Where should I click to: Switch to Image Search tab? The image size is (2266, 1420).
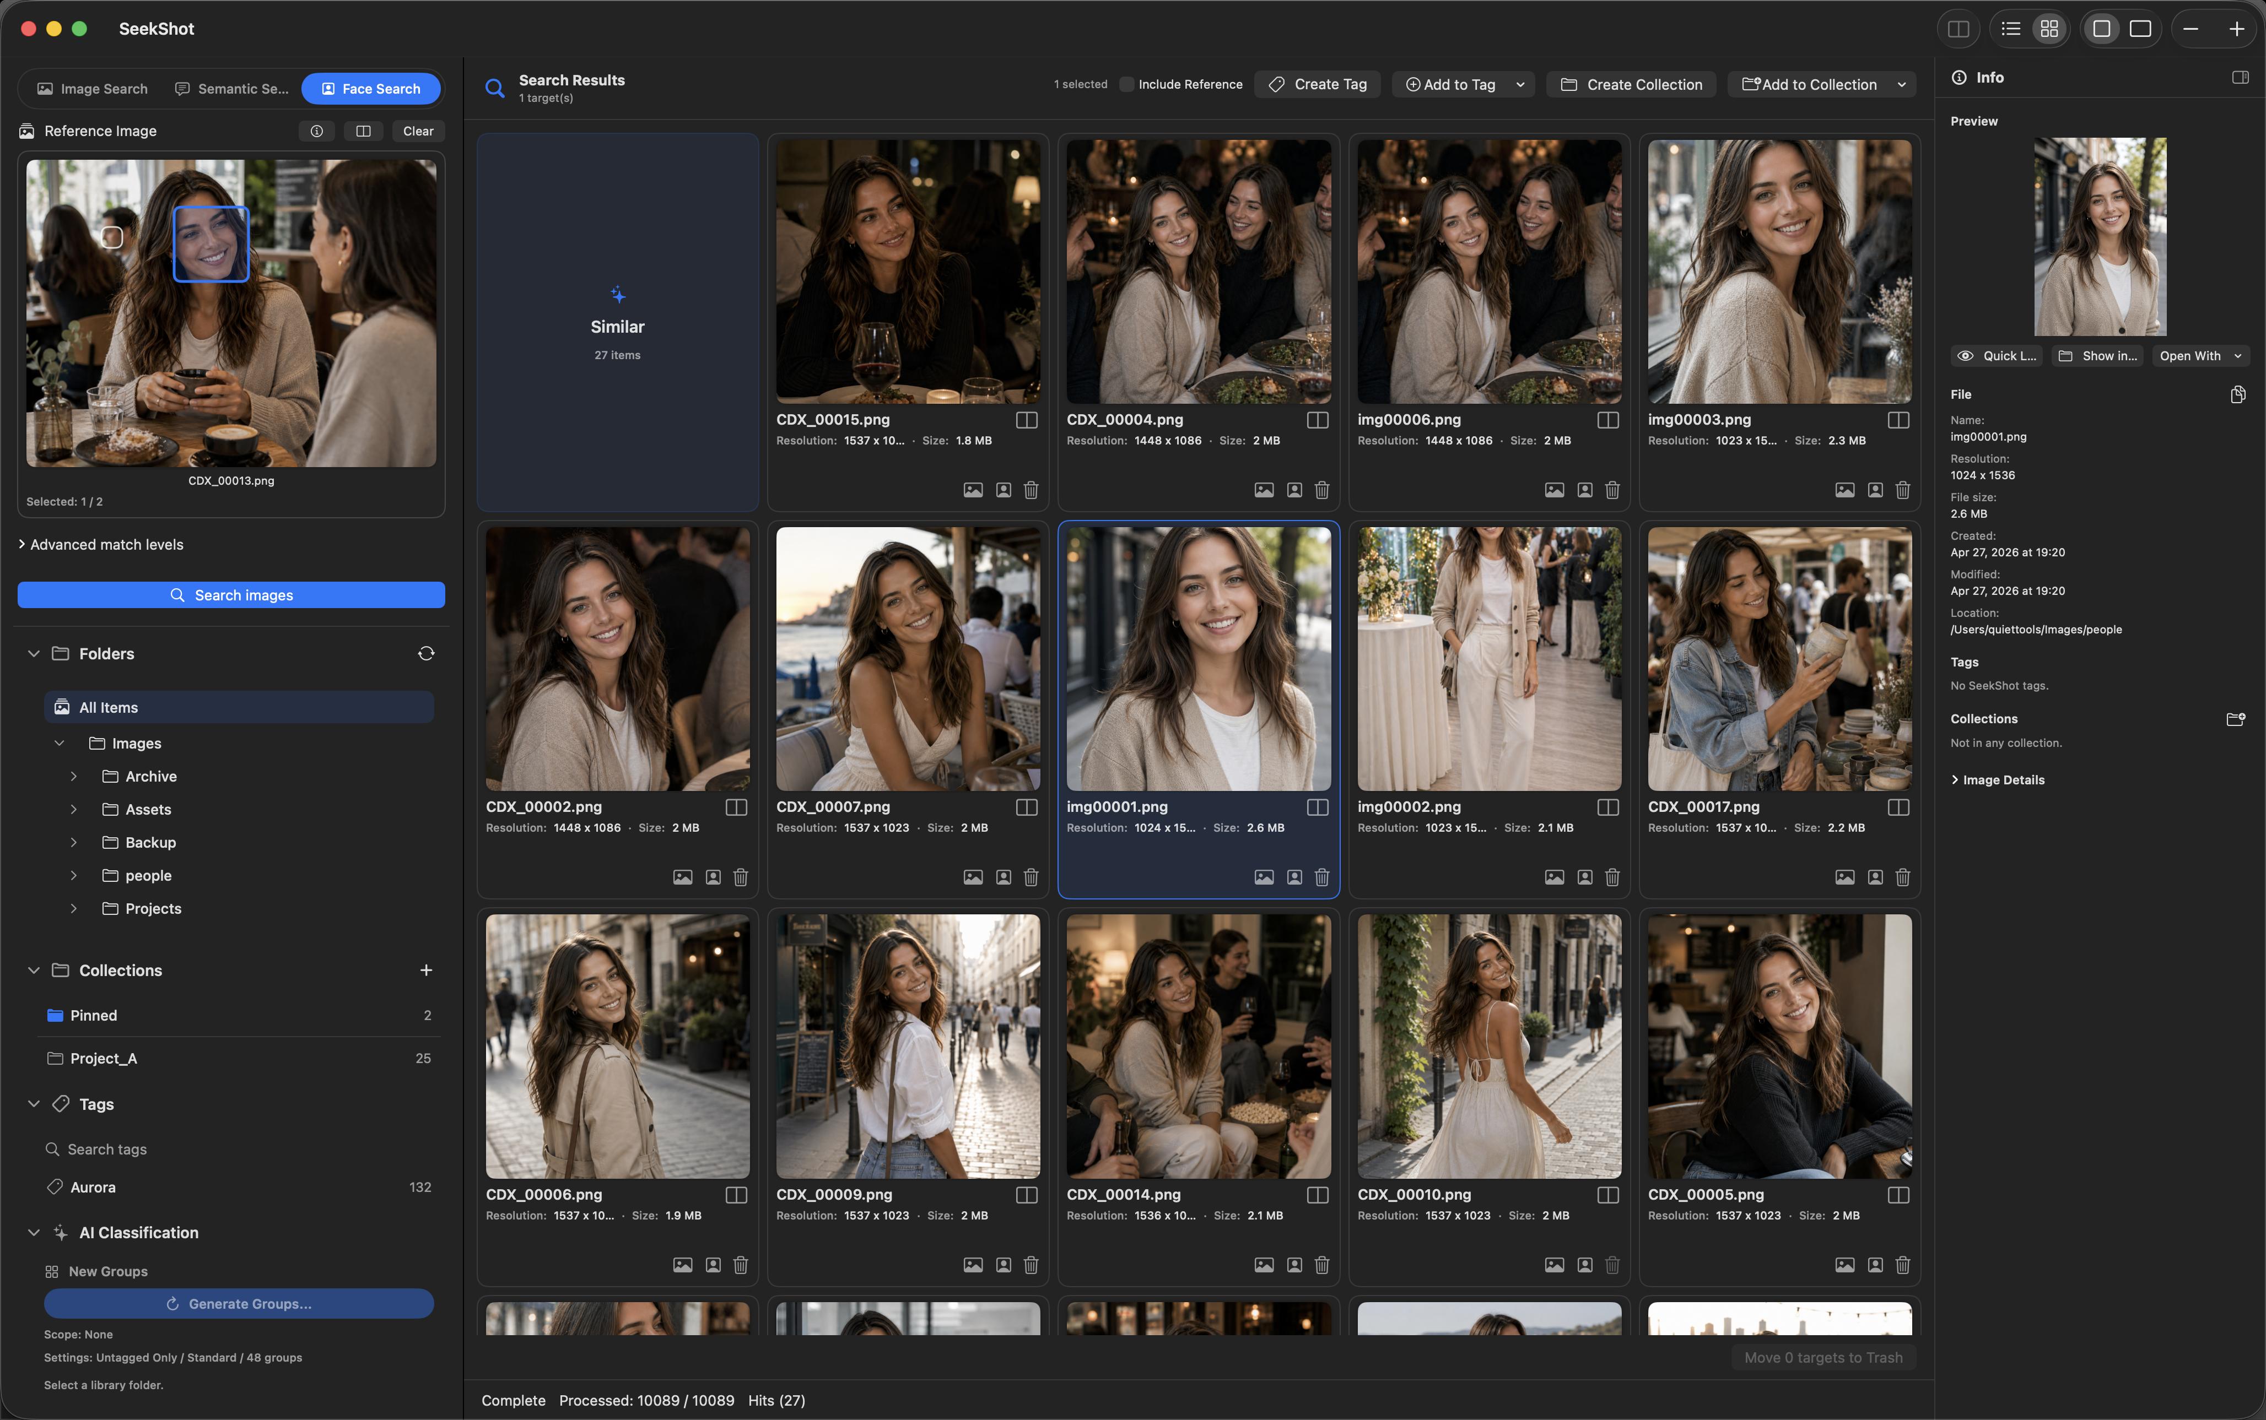tap(92, 88)
